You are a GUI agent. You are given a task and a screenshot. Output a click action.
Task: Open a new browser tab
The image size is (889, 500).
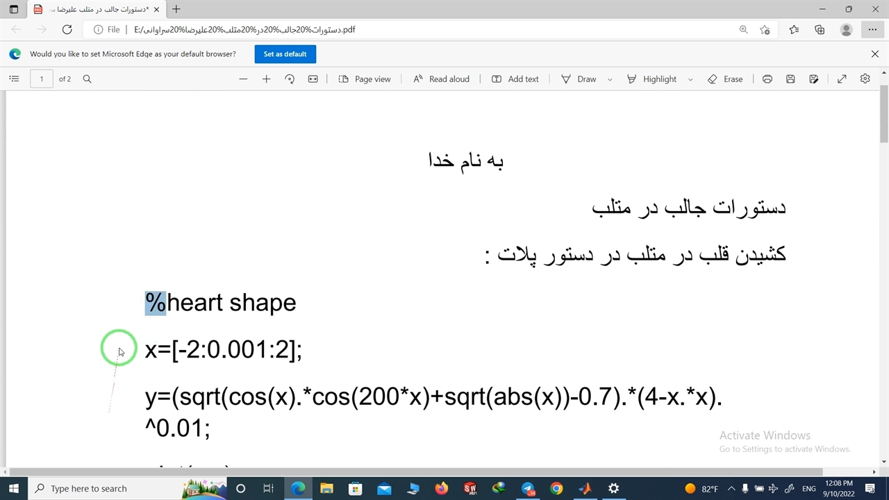pyautogui.click(x=176, y=10)
